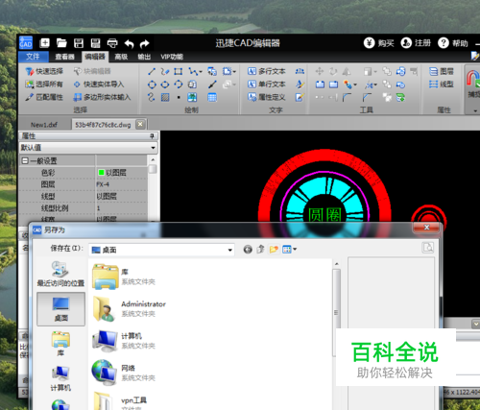Close the 另存为 dialog
This screenshot has height=410, width=480.
coord(426,228)
